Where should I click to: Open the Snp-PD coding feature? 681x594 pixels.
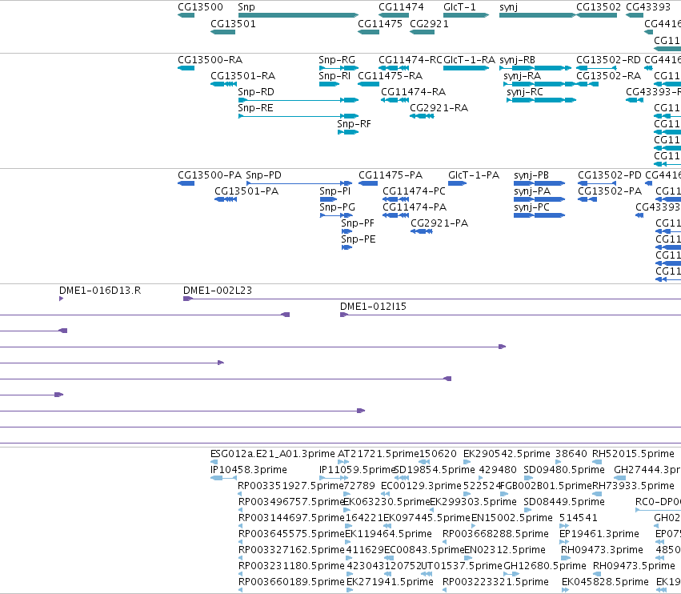pos(299,183)
